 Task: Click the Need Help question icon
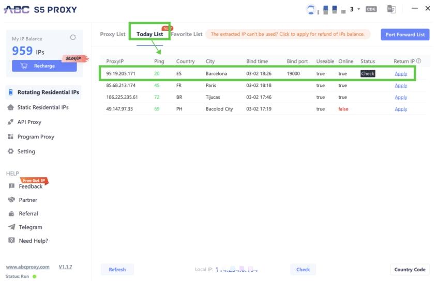[x=11, y=241]
